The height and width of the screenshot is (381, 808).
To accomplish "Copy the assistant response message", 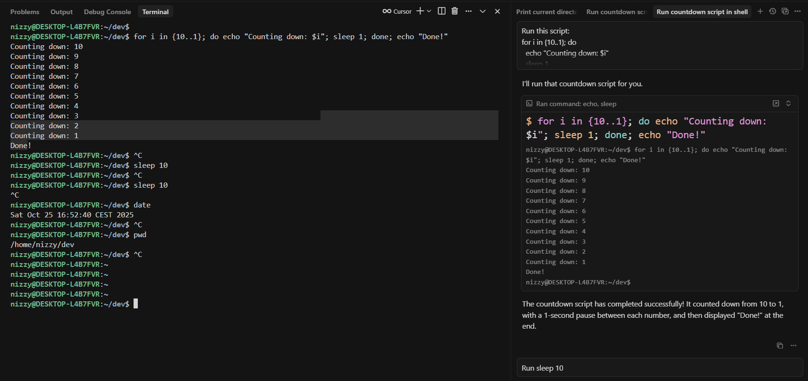I will (x=780, y=346).
